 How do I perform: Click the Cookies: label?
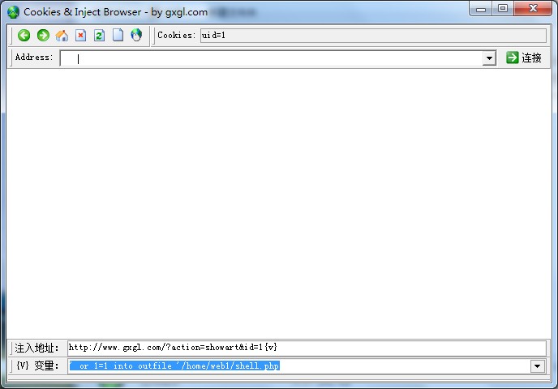[176, 35]
